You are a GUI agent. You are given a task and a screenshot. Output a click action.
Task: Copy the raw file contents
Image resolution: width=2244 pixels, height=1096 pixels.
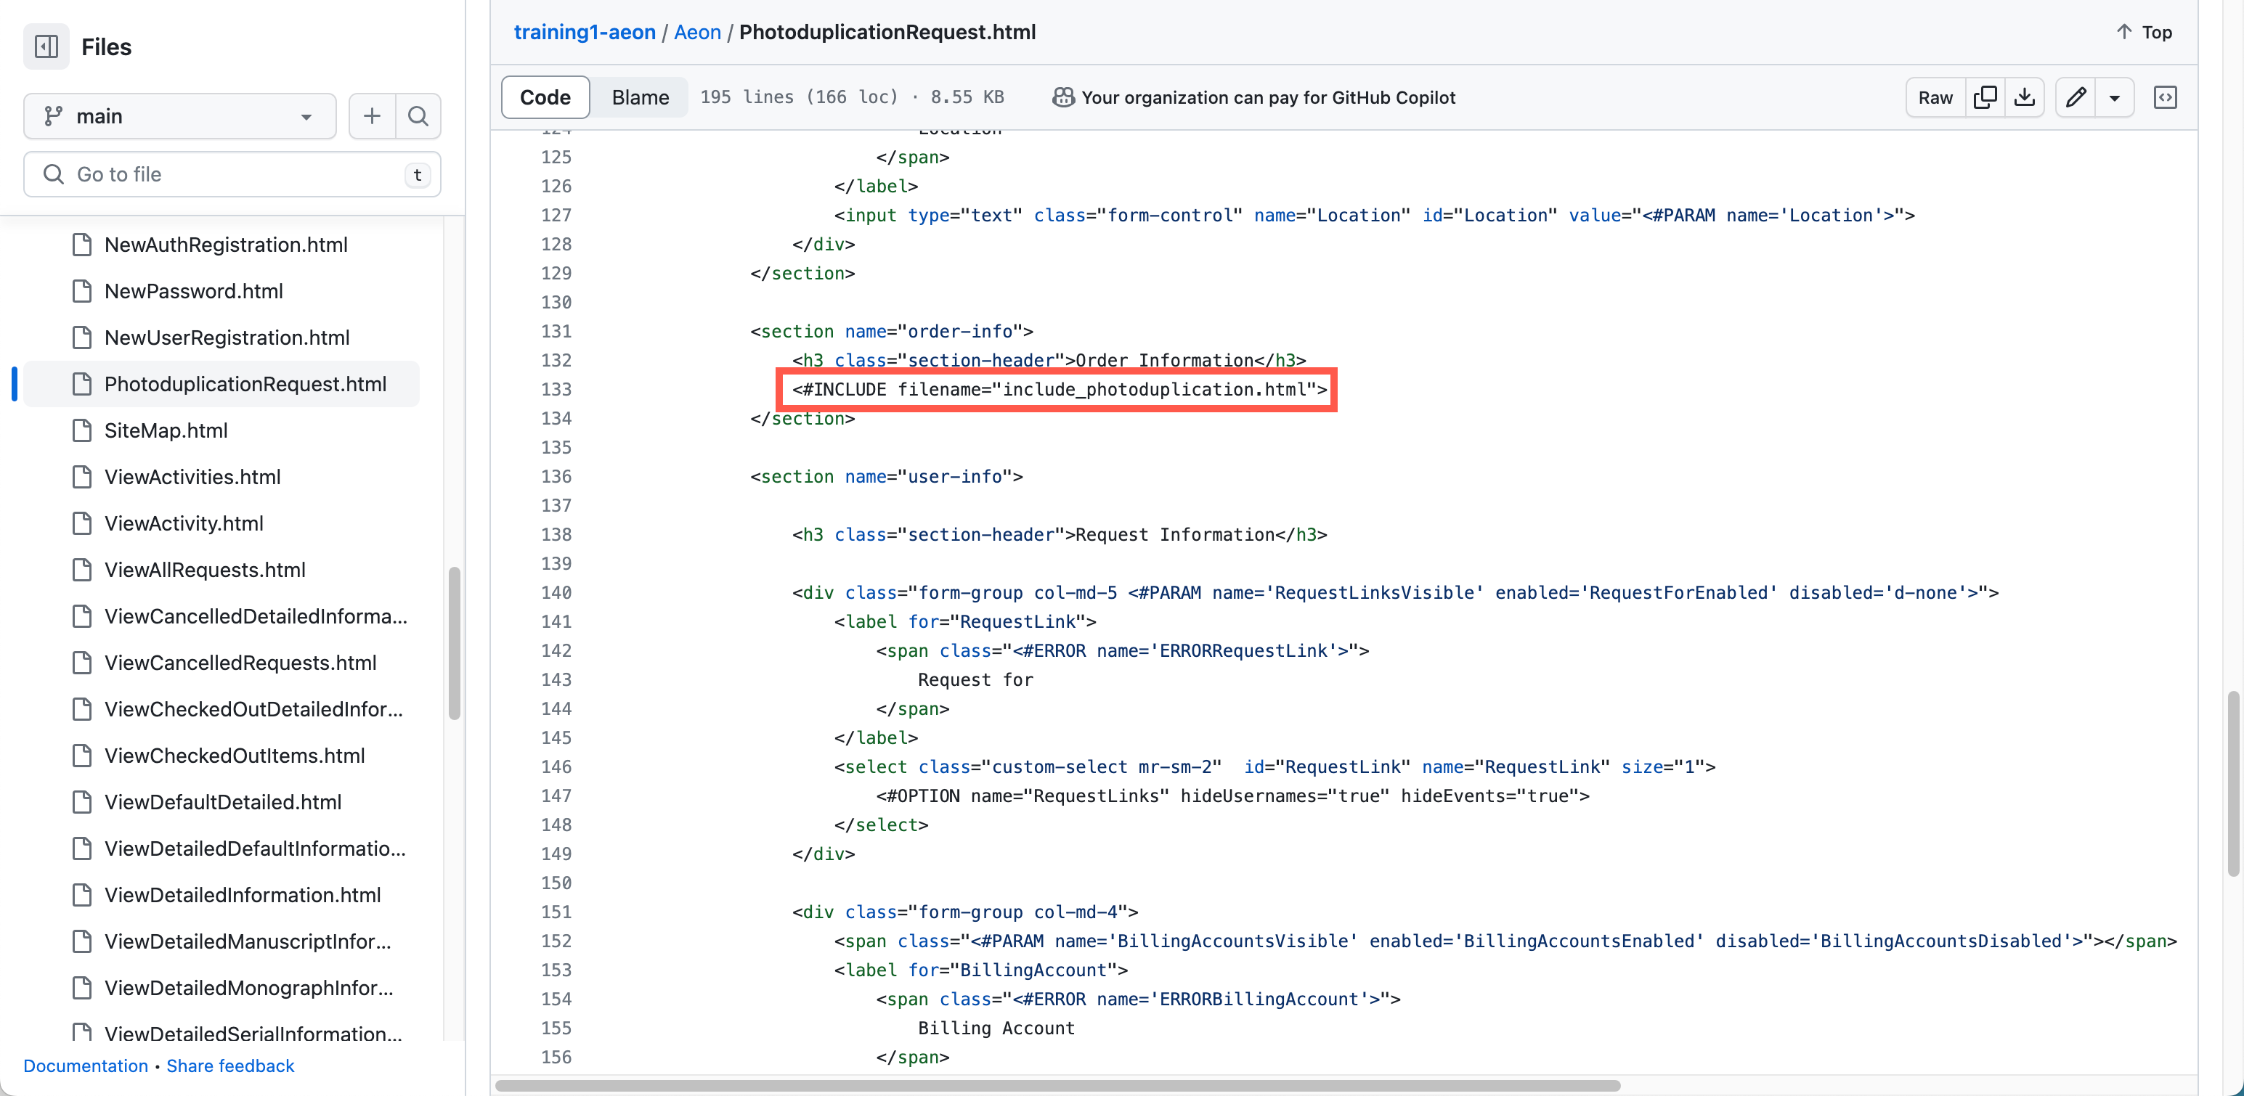[x=1987, y=97]
